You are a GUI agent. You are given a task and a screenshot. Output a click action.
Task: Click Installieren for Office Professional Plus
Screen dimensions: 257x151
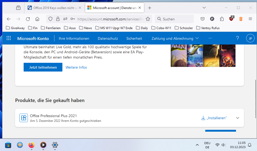coord(214,118)
